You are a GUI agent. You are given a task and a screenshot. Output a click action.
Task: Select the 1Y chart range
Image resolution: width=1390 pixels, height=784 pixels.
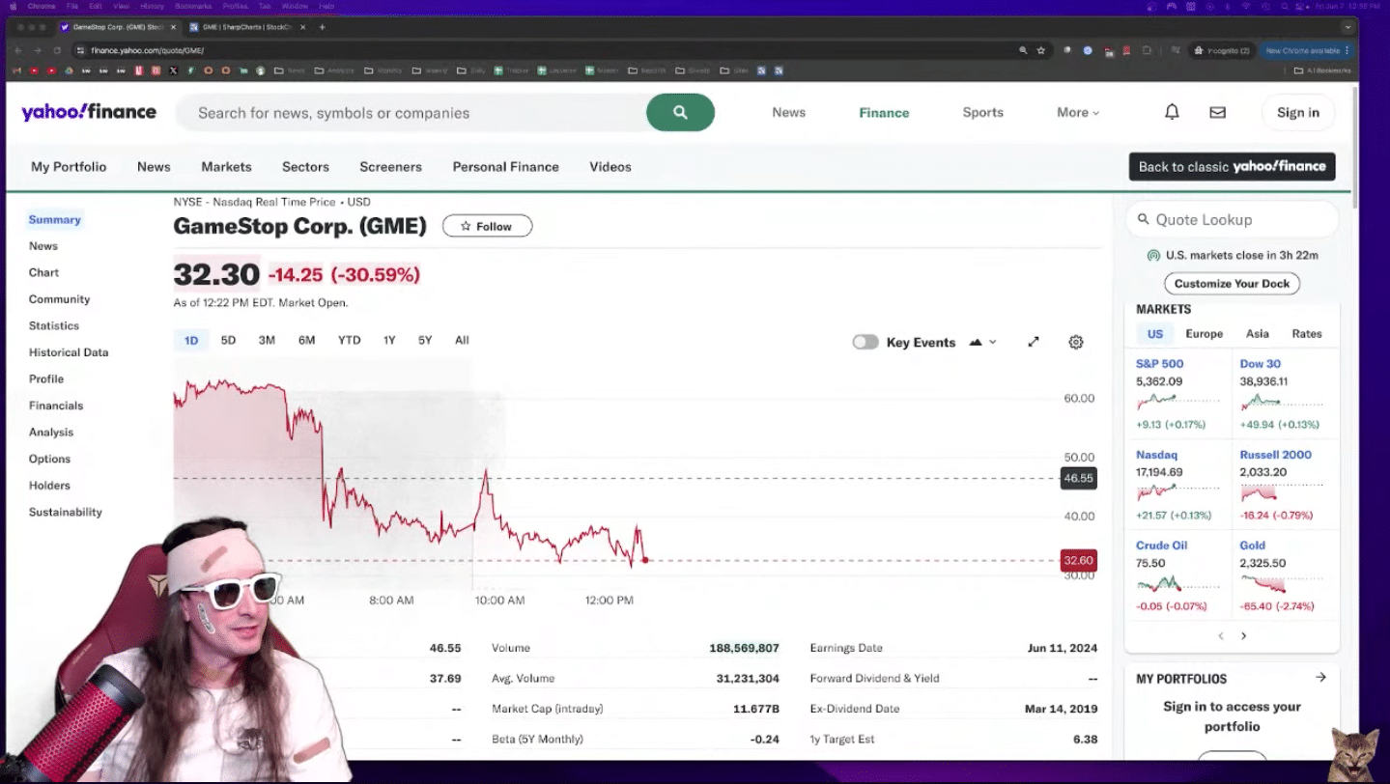[389, 340]
